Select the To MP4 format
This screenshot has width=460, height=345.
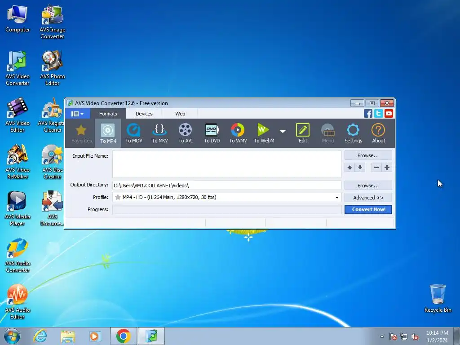108,133
